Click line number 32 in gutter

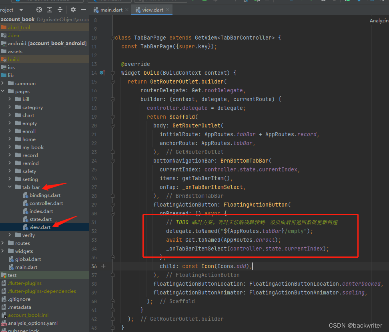[x=94, y=231]
